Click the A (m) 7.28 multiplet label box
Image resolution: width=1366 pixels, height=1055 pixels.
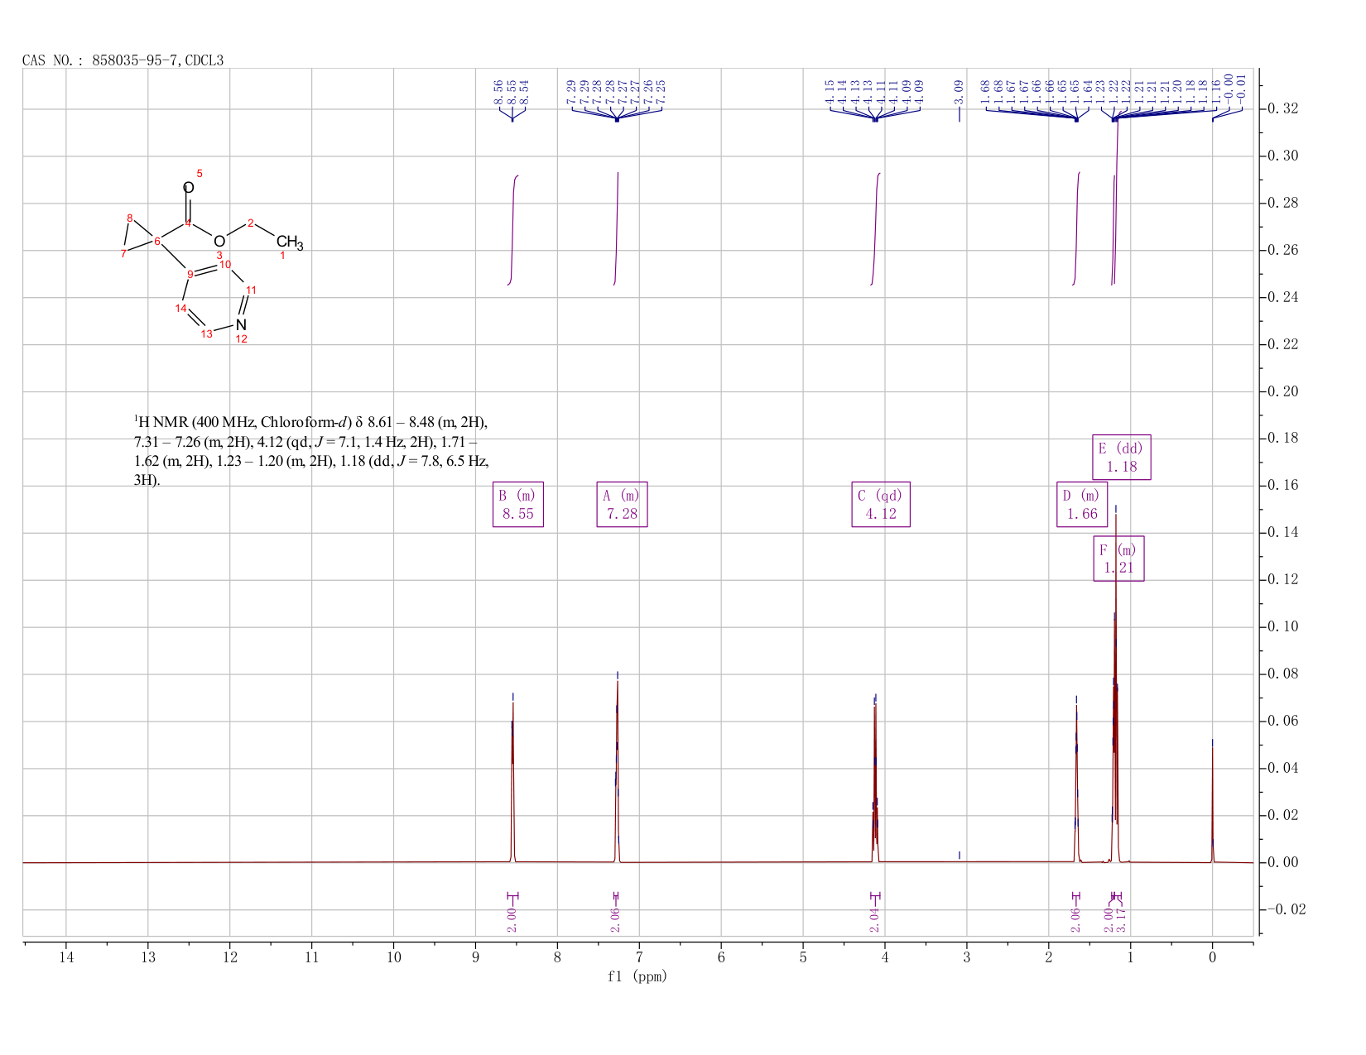pos(622,504)
